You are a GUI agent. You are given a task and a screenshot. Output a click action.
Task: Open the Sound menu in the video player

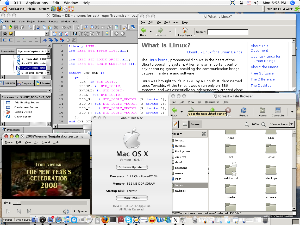(46, 142)
